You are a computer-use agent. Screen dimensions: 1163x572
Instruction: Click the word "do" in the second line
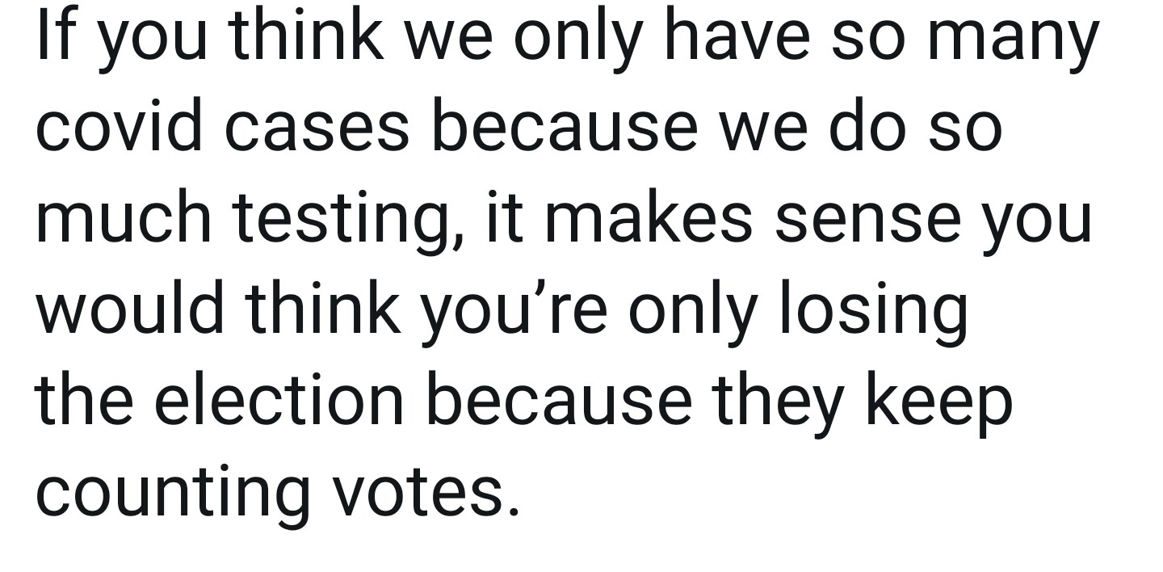(864, 128)
